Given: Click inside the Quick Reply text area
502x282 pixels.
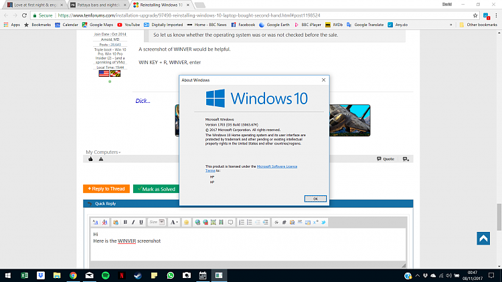Looking at the screenshot, I should (248, 245).
